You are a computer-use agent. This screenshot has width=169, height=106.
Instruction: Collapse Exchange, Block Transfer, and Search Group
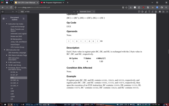tap(7, 68)
